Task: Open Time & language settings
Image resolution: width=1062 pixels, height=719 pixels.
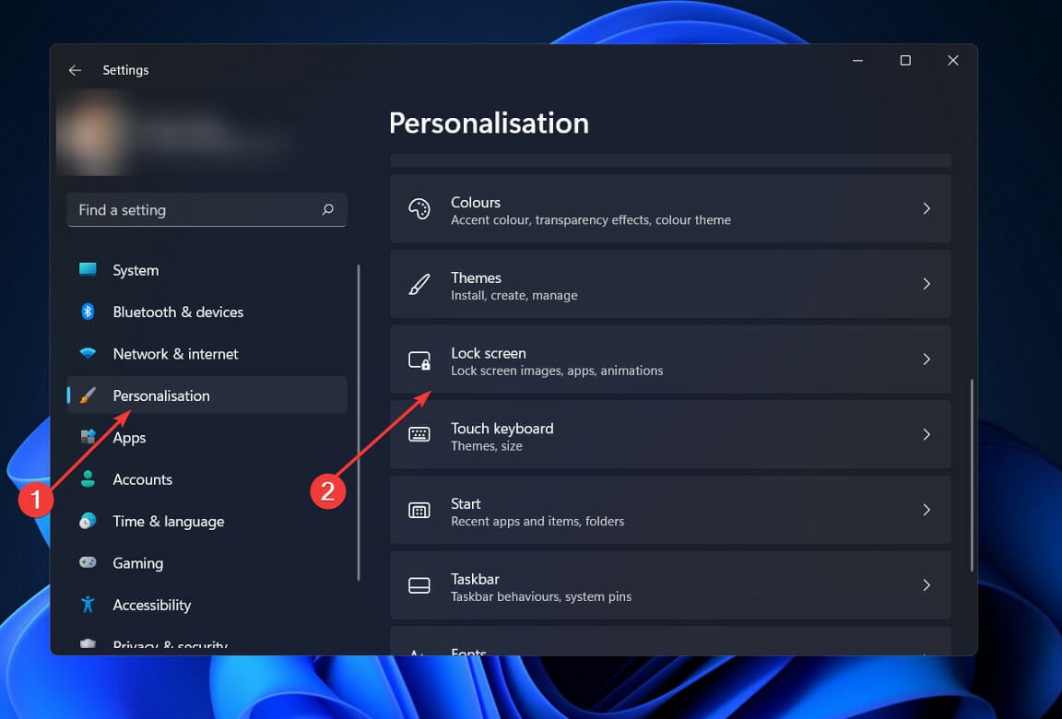Action: (168, 521)
